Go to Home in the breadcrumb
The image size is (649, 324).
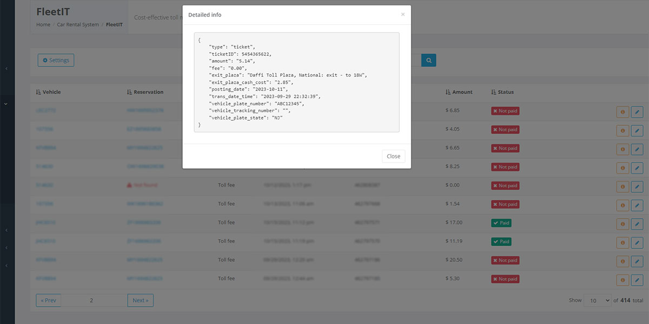(x=43, y=25)
